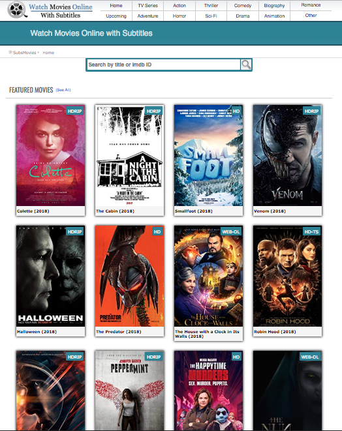Open the TV Series menu item
The height and width of the screenshot is (431, 342).
click(x=148, y=5)
